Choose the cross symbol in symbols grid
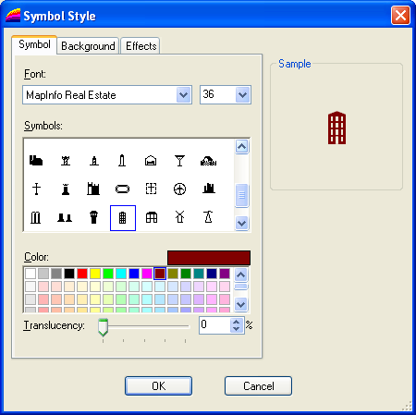 [x=36, y=189]
